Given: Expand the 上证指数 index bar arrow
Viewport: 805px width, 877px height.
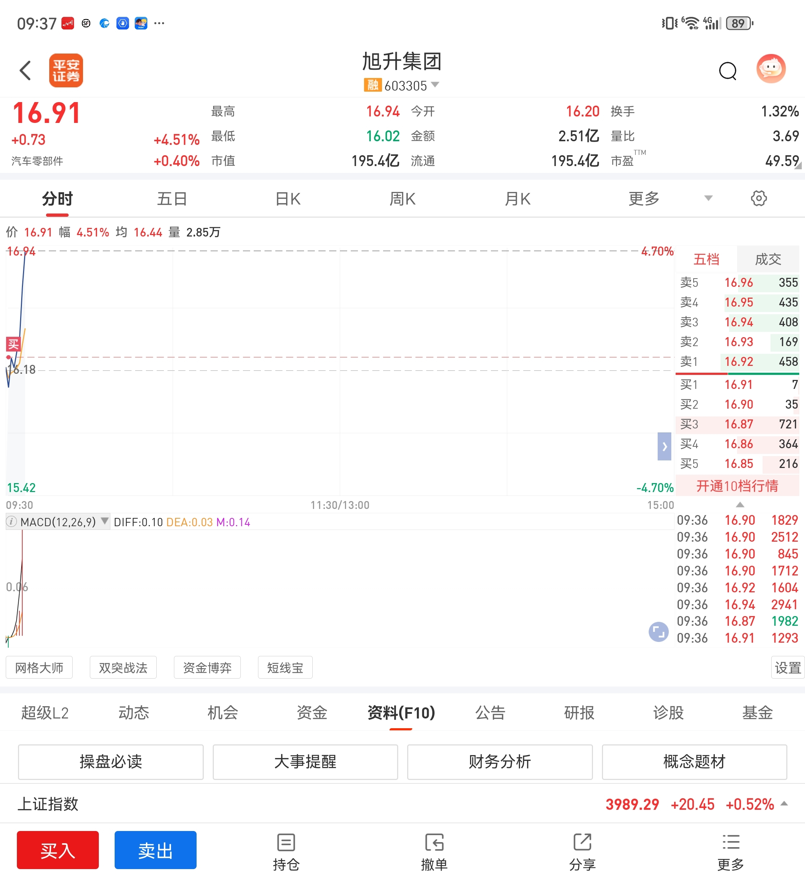Looking at the screenshot, I should [784, 803].
